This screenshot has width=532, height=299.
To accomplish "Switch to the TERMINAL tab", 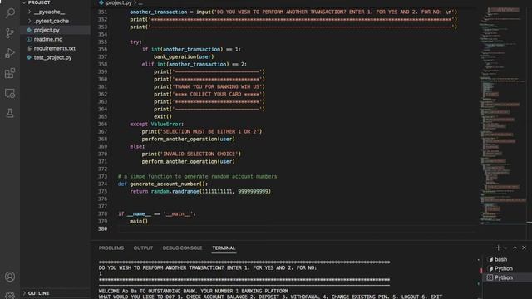I will tap(224, 248).
